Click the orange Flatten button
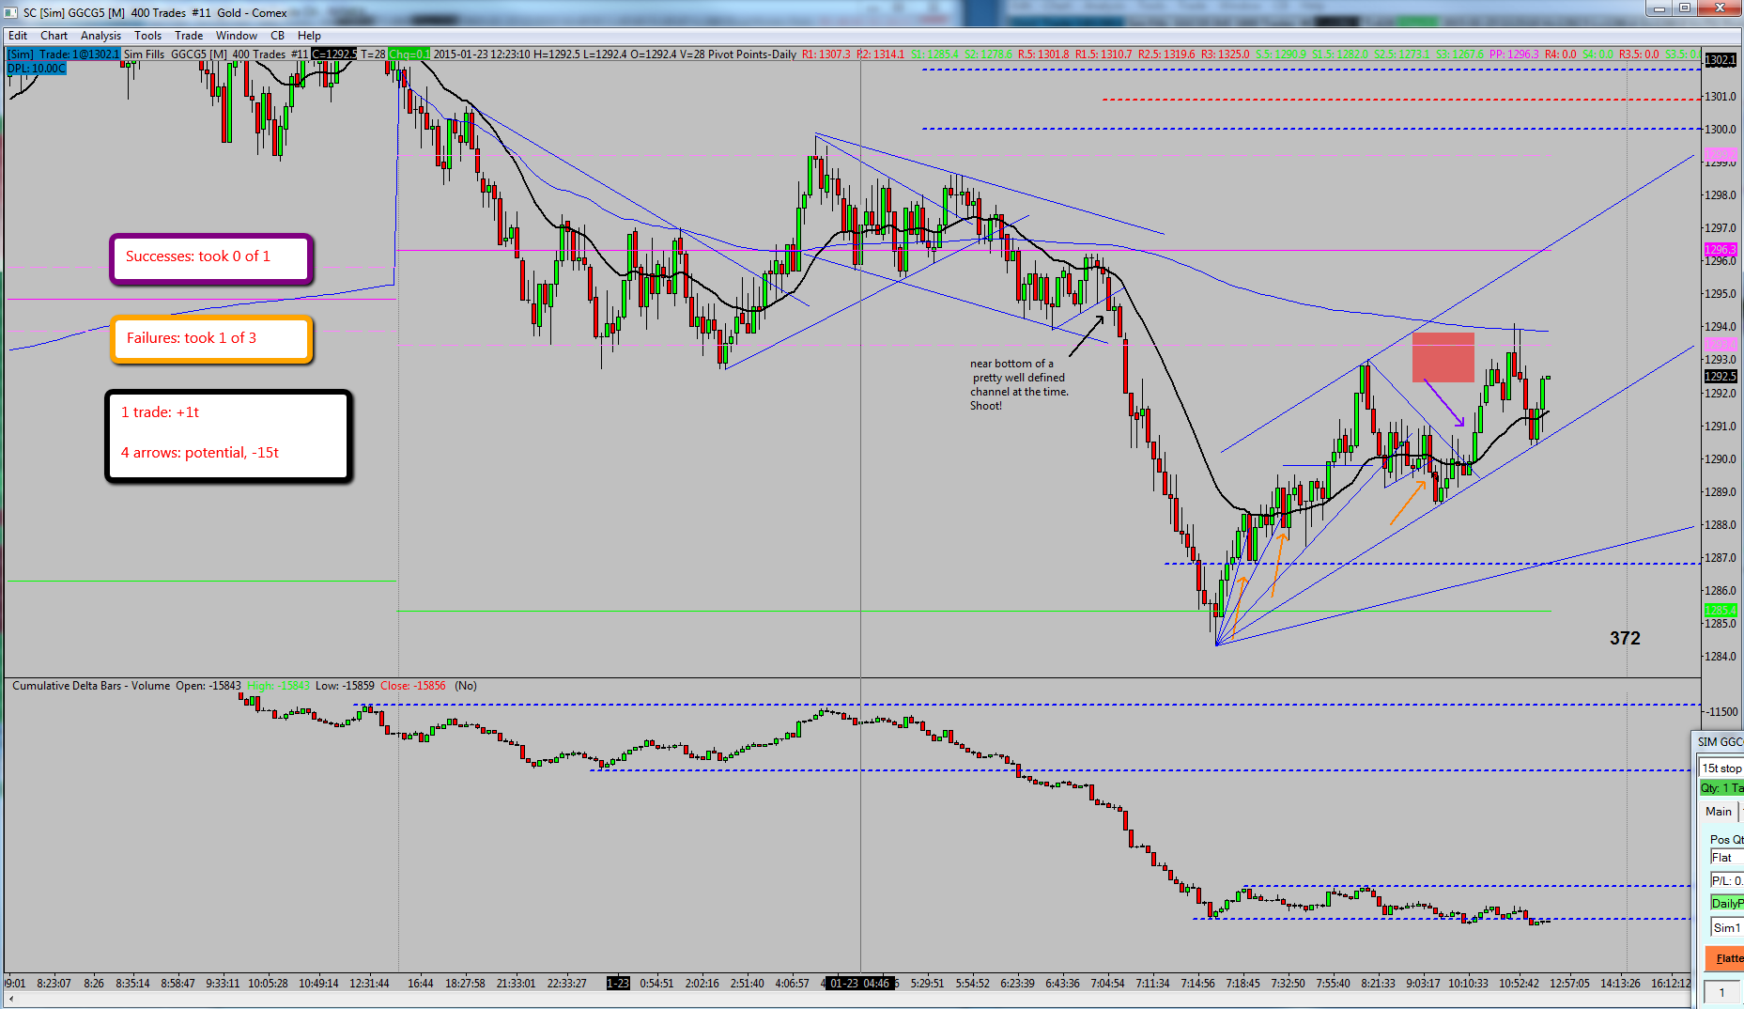The height and width of the screenshot is (1009, 1744). click(x=1724, y=958)
